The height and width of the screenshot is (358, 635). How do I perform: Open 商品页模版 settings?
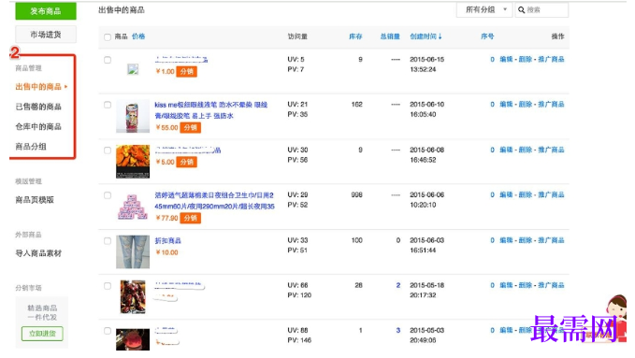click(x=35, y=200)
